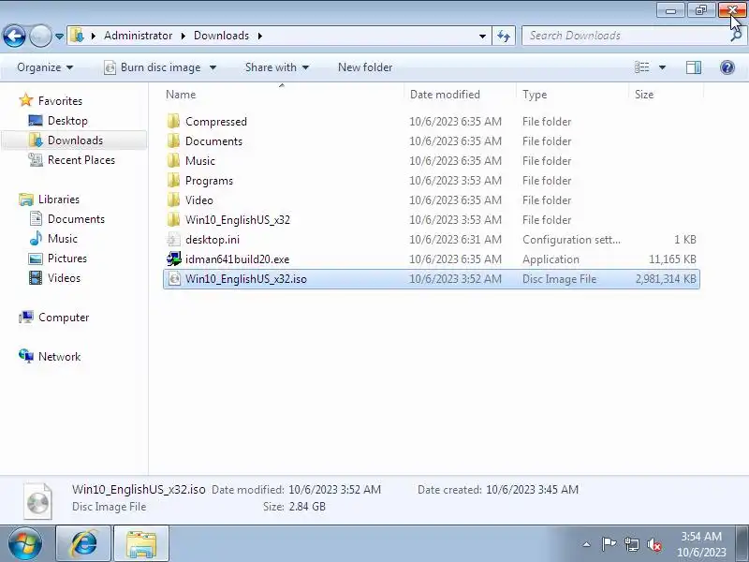The image size is (749, 562).
Task: Click the idman641build20.exe file name
Action: [237, 259]
